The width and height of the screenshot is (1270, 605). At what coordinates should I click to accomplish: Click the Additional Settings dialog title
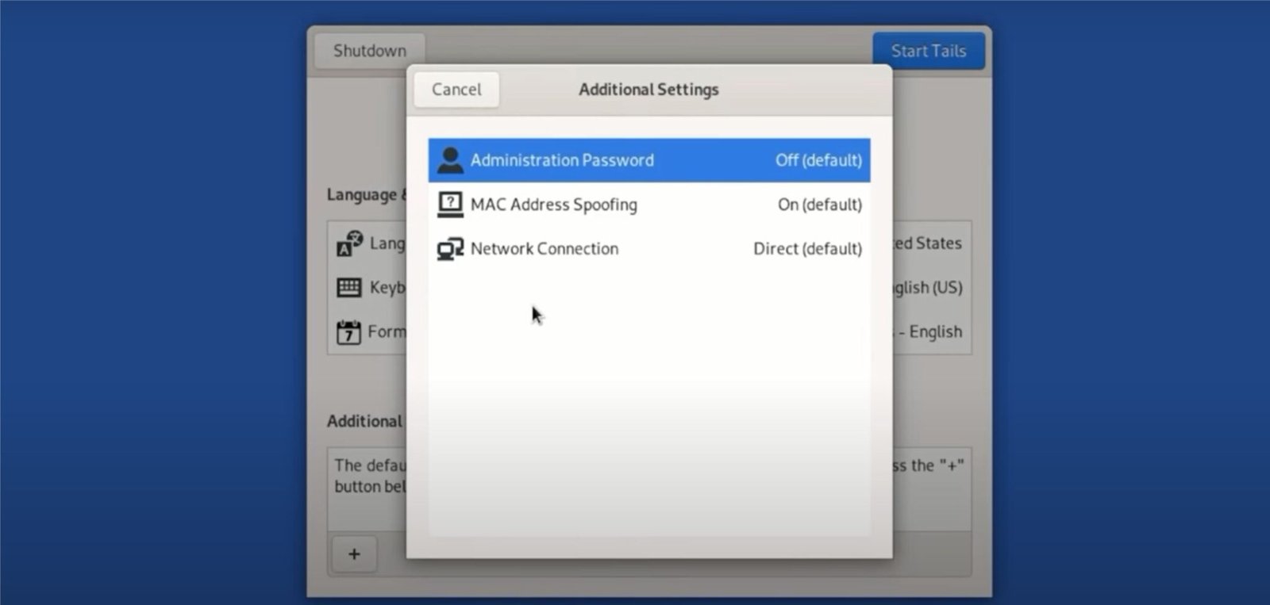(648, 90)
